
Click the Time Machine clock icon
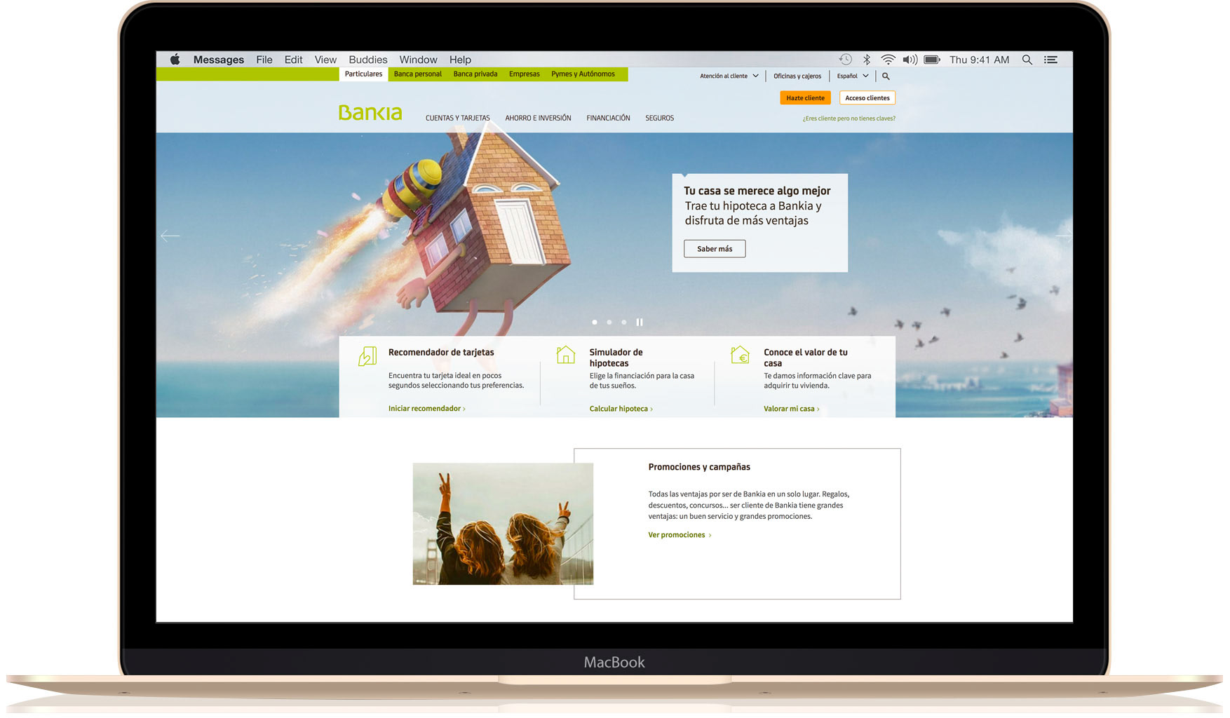pyautogui.click(x=846, y=60)
